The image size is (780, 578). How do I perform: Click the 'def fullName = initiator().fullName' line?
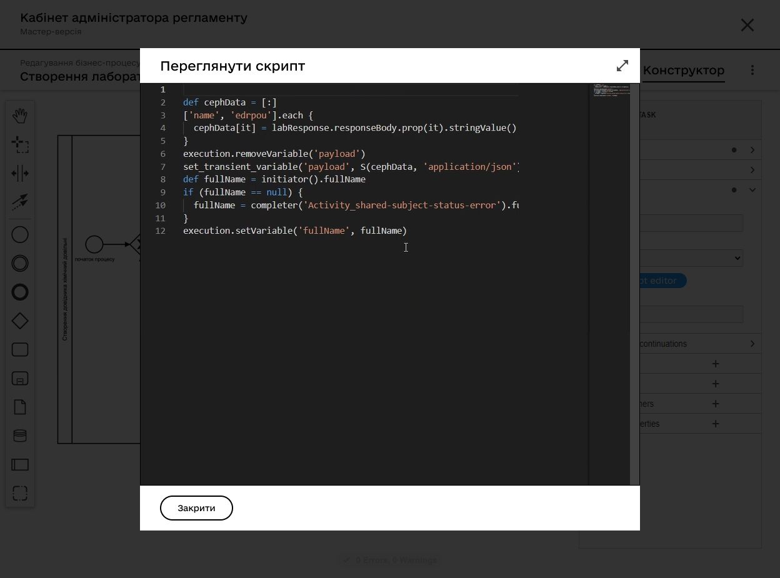click(274, 179)
